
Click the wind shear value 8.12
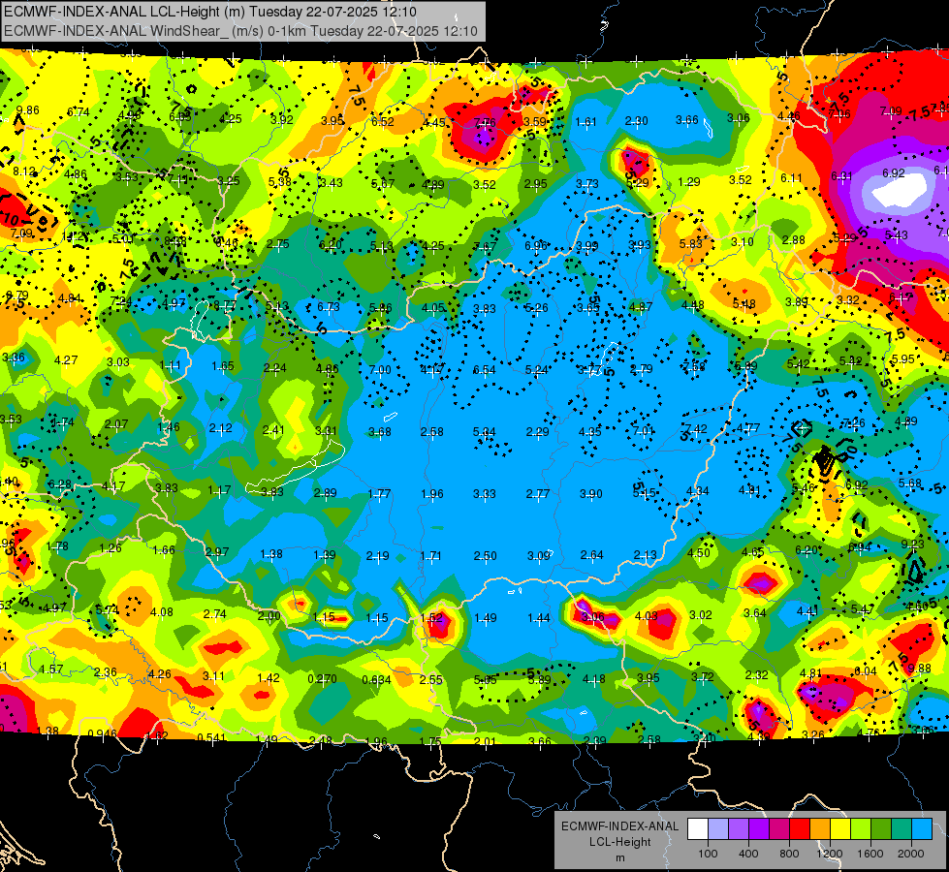pos(24,171)
